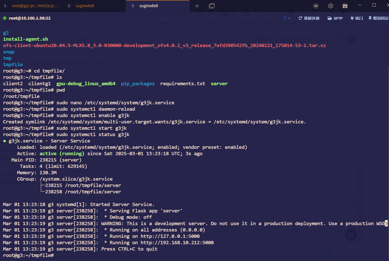Viewport: 389px width, 261px height.
Task: Unpin the session bar with 取消固定
Action: click(x=378, y=18)
